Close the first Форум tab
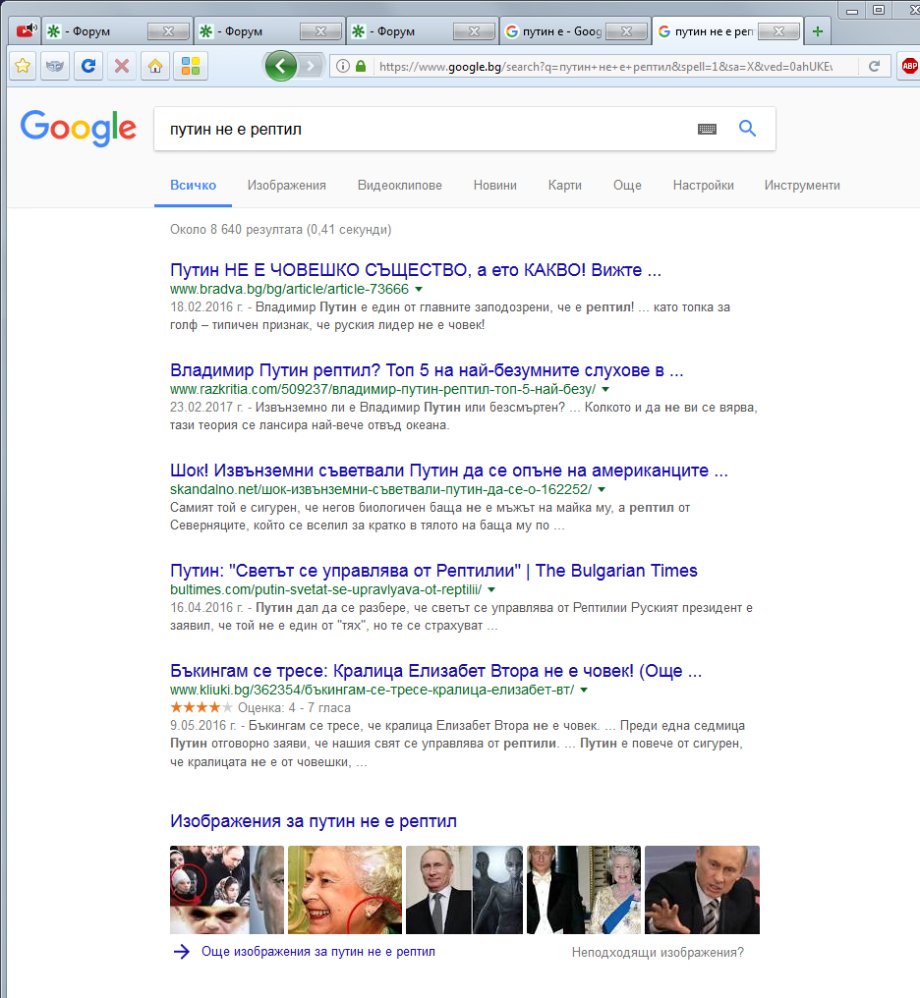The image size is (920, 998). point(168,31)
